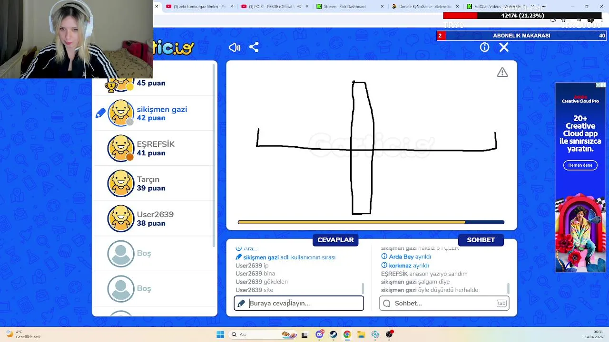The height and width of the screenshot is (342, 609).
Task: Focus the 'Sohbet...' chat input field
Action: [x=444, y=303]
